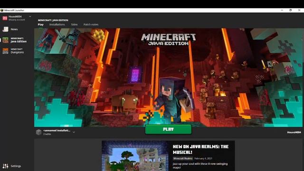Open Minecraft Dungeons sidebar icon
This screenshot has width=304, height=171.
coord(5,51)
